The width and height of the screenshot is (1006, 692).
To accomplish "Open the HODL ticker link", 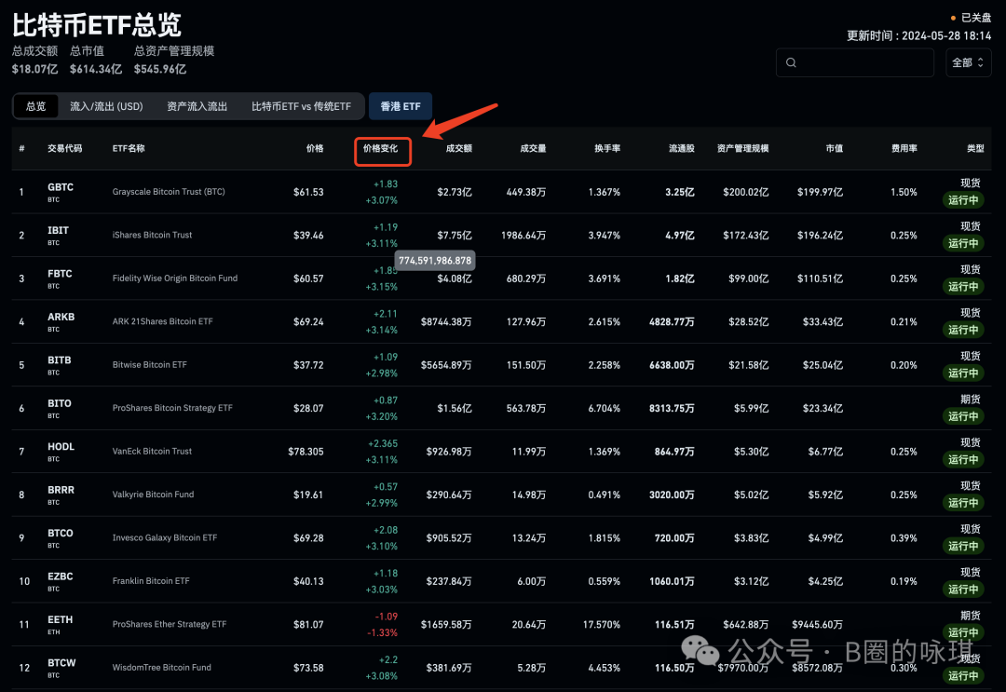I will pyautogui.click(x=61, y=447).
